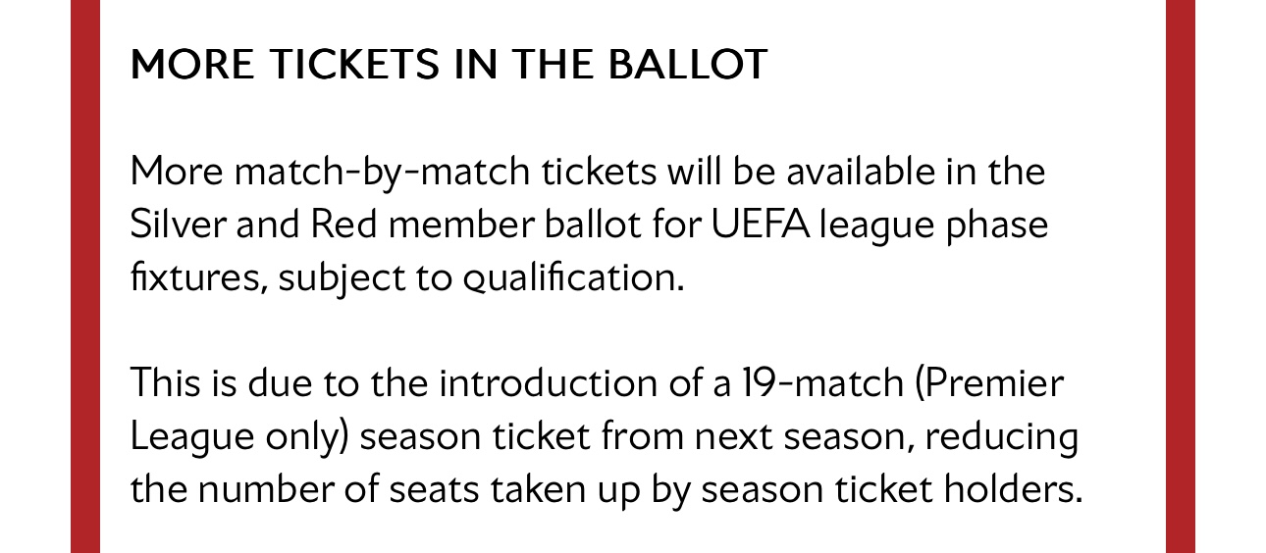Click the paragraph starting 'More match-by-match tickets'
Viewport: 1266px width, 553px height.
(x=589, y=225)
